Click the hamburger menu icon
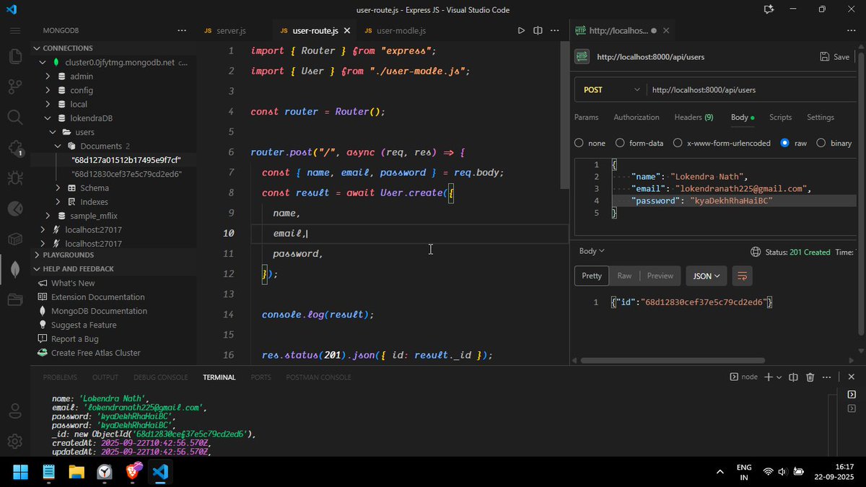Screen dimensions: 866x487 point(14,30)
